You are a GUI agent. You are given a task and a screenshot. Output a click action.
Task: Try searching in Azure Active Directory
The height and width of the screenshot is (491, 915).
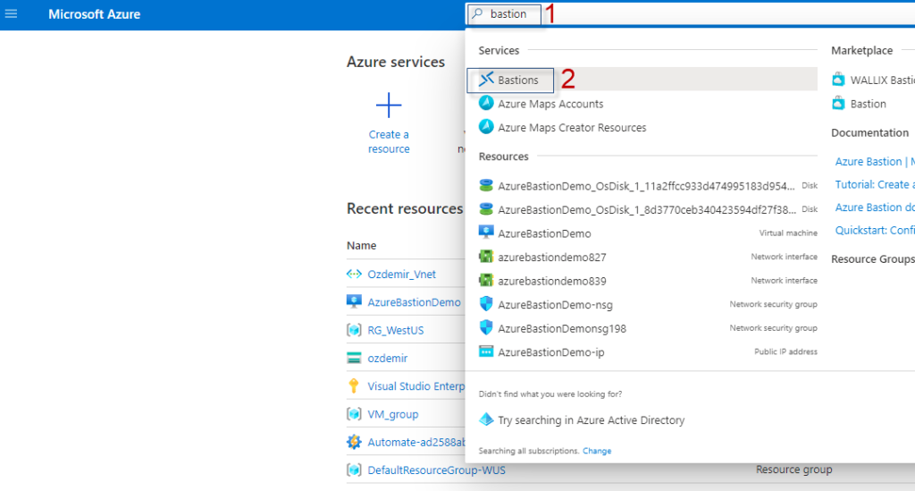[591, 420]
